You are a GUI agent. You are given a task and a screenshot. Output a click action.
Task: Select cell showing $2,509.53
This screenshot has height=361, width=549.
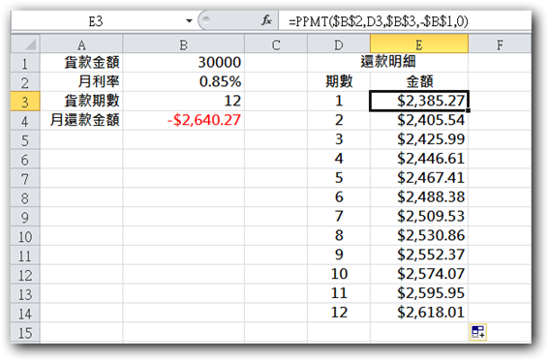click(x=419, y=217)
